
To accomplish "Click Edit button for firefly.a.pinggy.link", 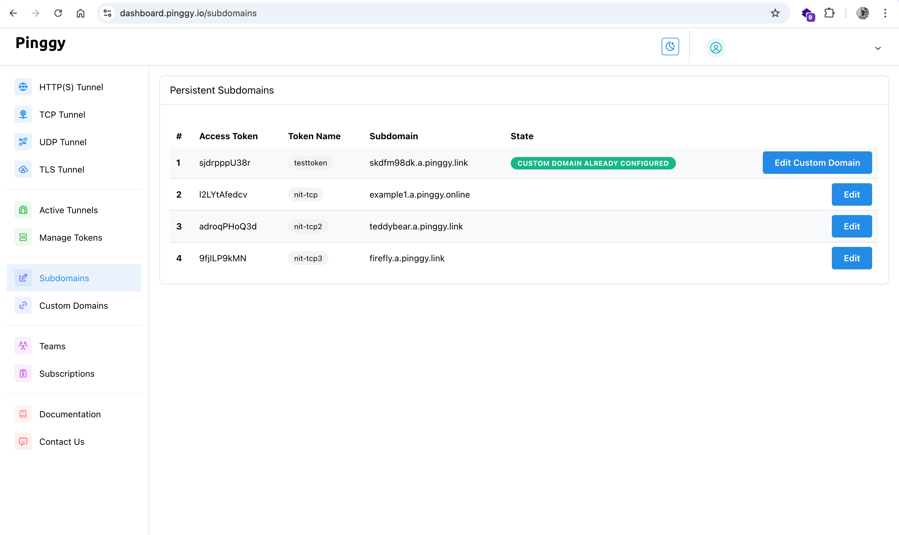I will point(852,258).
